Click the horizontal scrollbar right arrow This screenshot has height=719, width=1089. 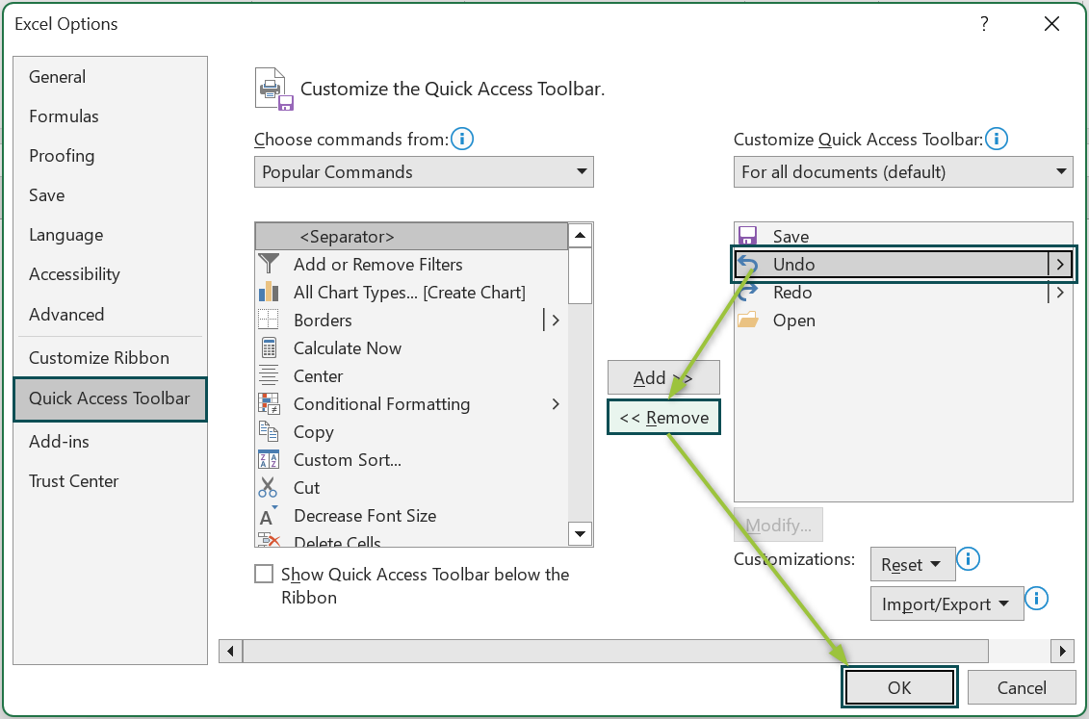[x=1062, y=651]
